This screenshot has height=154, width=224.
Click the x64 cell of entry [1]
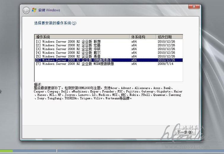point(134,42)
